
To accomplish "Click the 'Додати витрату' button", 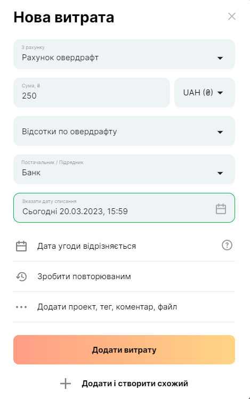I will (124, 349).
